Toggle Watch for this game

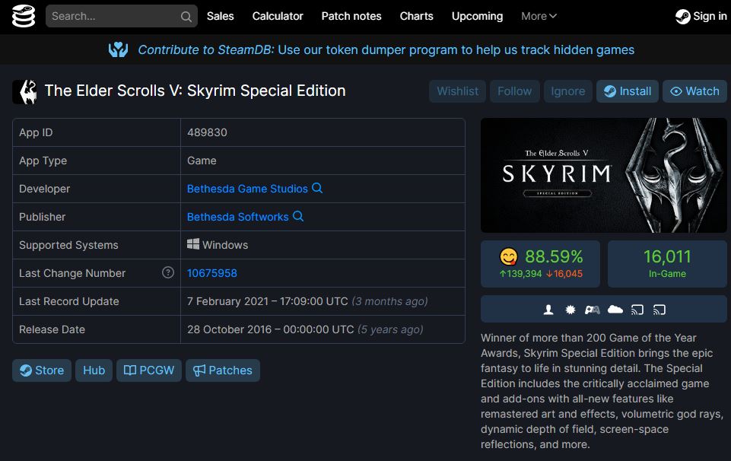click(x=694, y=91)
